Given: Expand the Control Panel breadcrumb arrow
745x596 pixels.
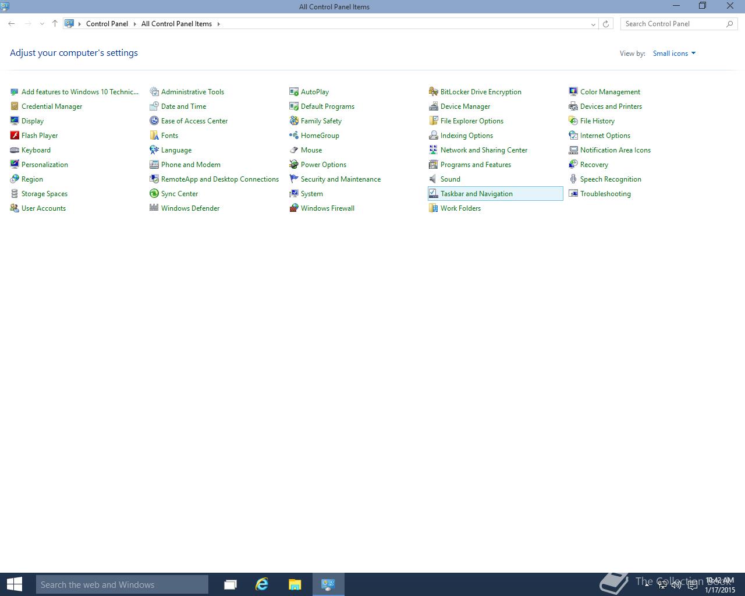Looking at the screenshot, I should pyautogui.click(x=135, y=24).
